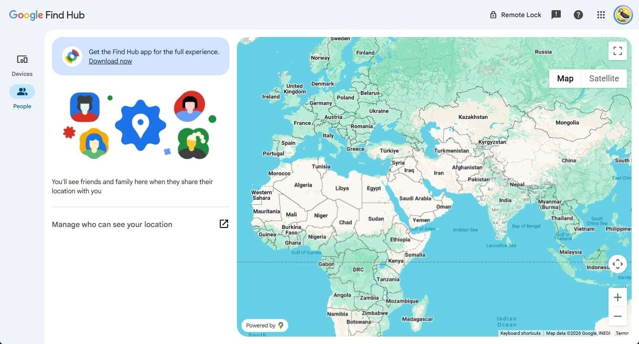Click the Thailand label on the map
Screen dimensions: 639x344
pos(562,218)
